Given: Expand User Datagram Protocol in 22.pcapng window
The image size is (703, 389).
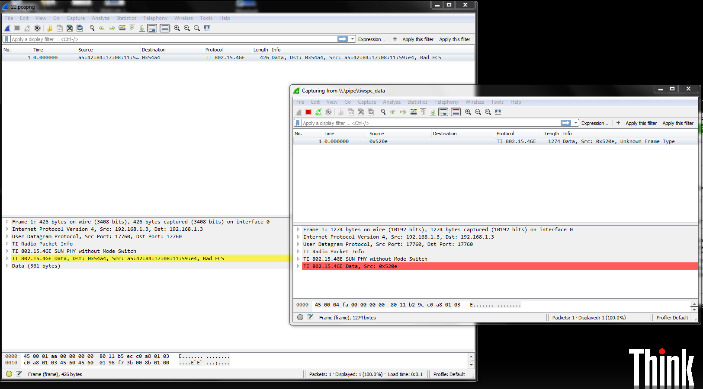Looking at the screenshot, I should pos(7,236).
